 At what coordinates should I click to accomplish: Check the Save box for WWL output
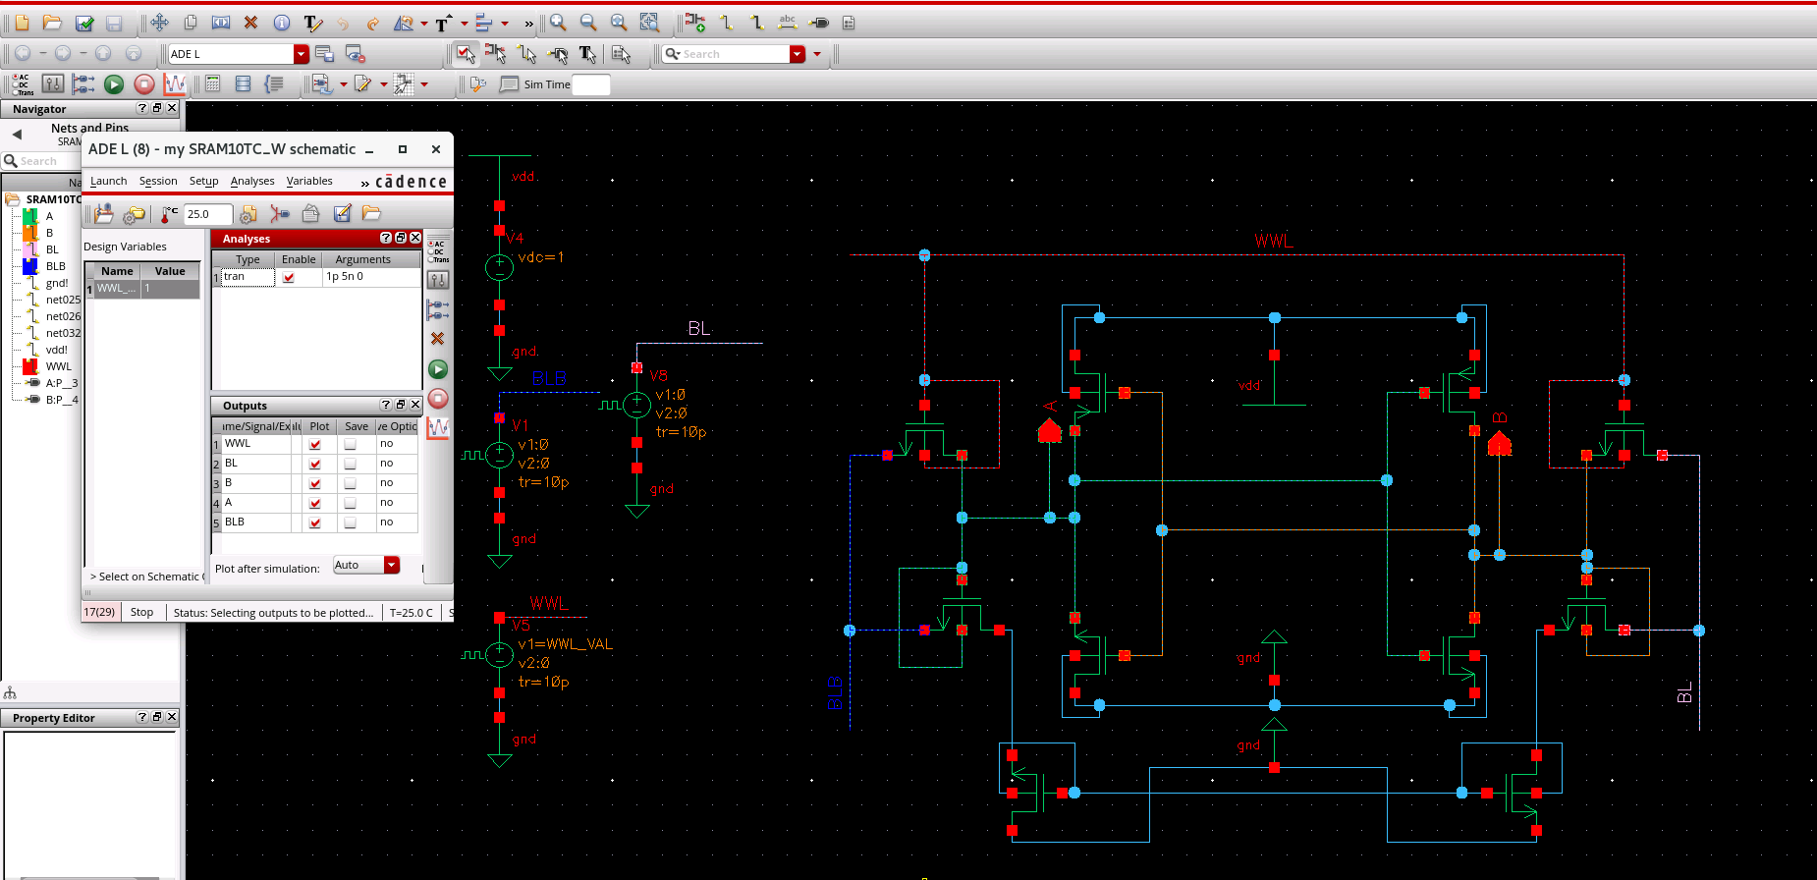(350, 444)
